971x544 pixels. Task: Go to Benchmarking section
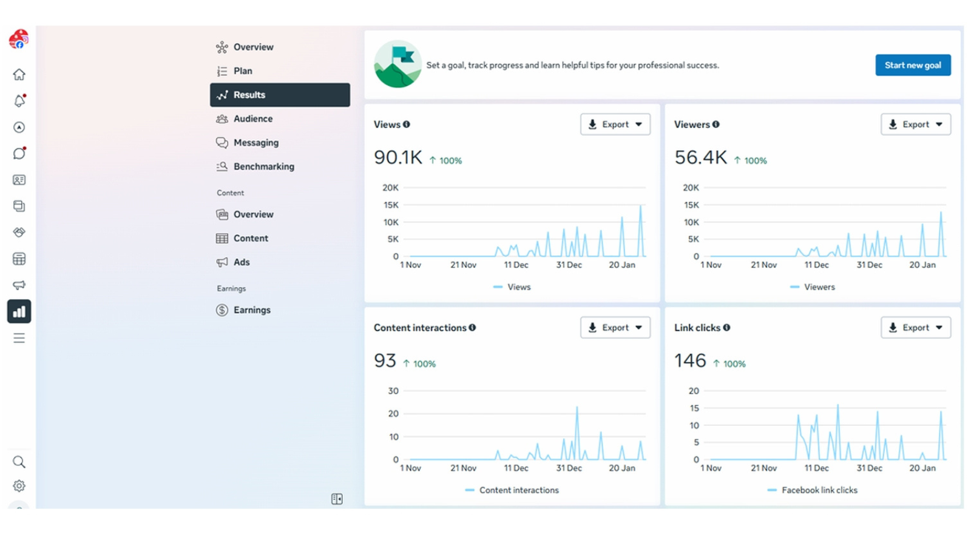coord(263,167)
